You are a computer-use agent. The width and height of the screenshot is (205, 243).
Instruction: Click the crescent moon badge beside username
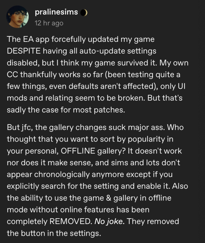(84, 13)
